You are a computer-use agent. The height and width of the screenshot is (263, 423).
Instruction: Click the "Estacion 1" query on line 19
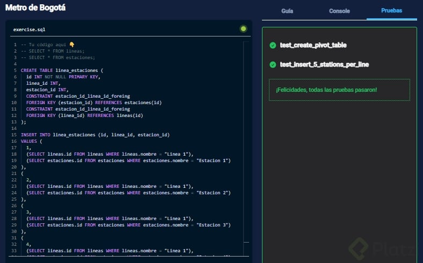tap(128, 161)
